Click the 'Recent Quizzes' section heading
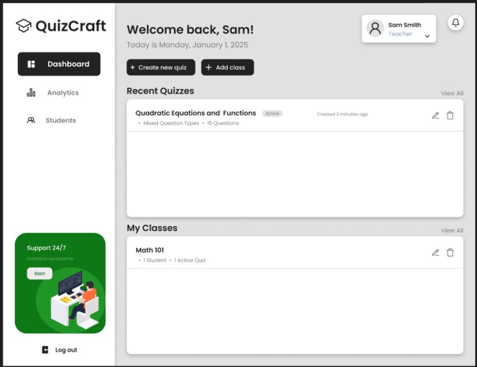Viewport: 477px width, 367px height. coord(160,91)
